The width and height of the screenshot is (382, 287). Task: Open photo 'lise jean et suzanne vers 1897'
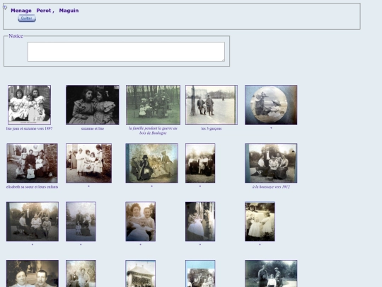pos(29,105)
